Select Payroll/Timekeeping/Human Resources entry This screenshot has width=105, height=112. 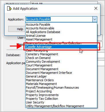(61, 87)
